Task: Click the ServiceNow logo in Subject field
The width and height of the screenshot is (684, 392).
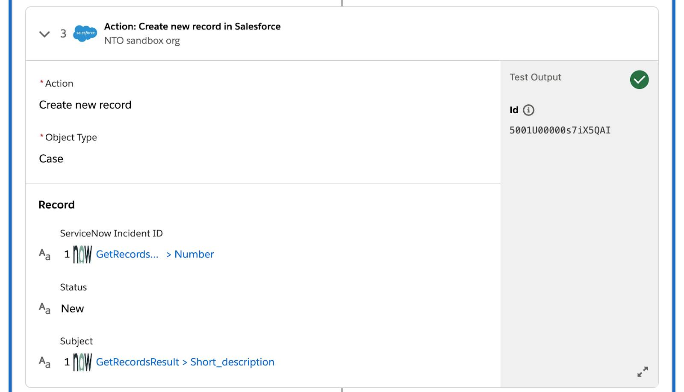Action: pos(83,362)
